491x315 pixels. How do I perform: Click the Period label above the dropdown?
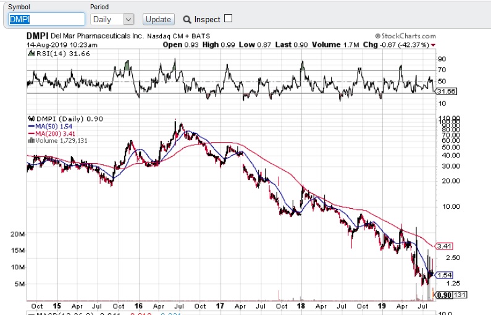tap(99, 7)
